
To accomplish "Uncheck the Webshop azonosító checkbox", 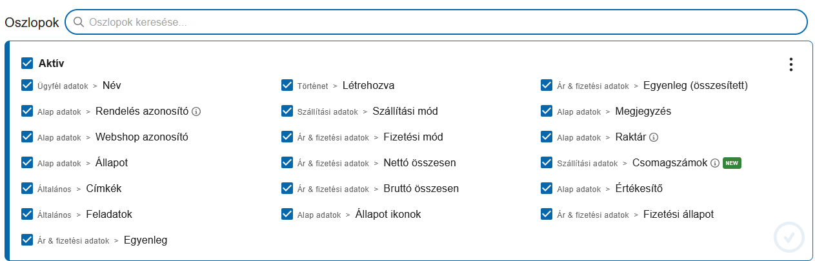I will click(x=27, y=137).
